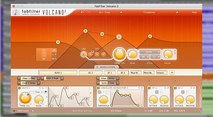Click the filter FREQ knob
Image resolution: width=213 pixels, height=117 pixels.
(120, 55)
